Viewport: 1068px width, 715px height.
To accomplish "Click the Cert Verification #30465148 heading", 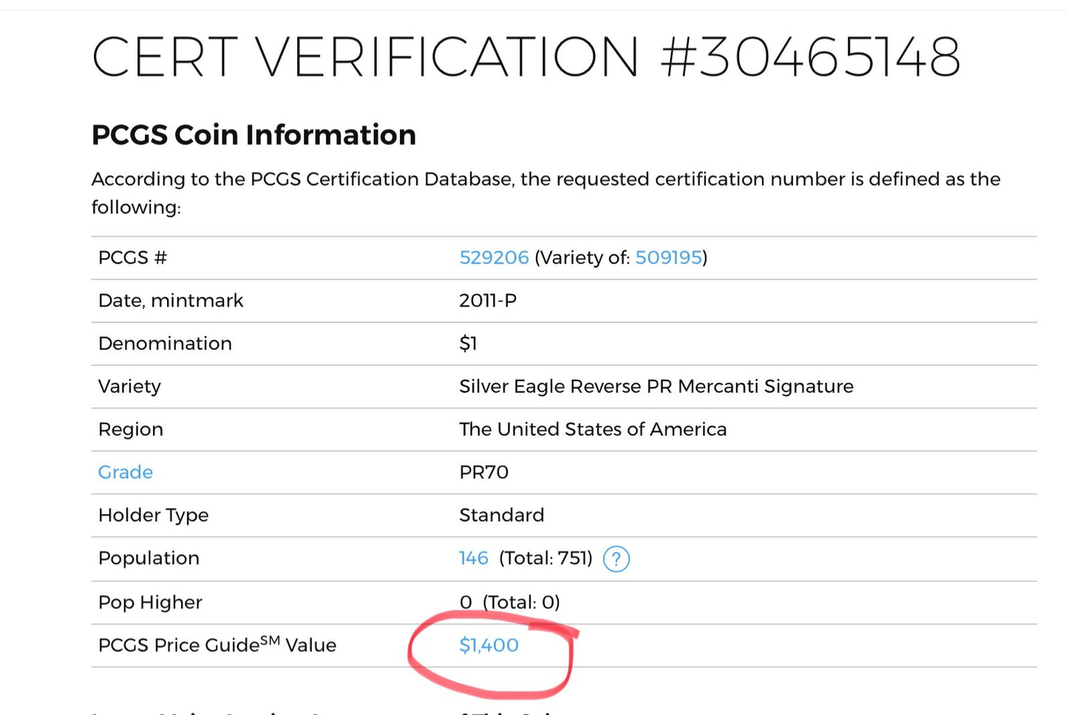I will pyautogui.click(x=526, y=58).
